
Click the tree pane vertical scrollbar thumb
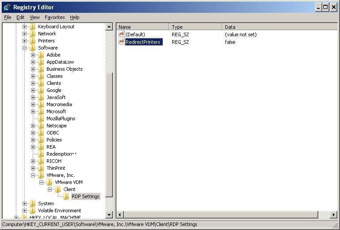[x=109, y=135]
